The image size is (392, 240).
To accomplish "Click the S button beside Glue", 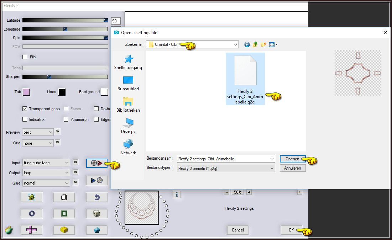I will [75, 182].
